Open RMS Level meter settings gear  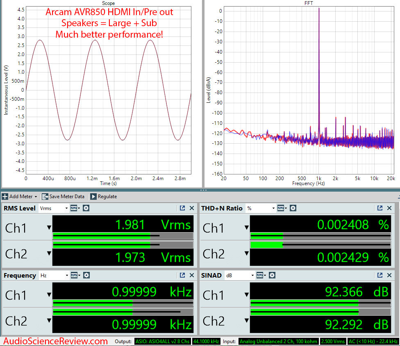[x=86, y=208]
